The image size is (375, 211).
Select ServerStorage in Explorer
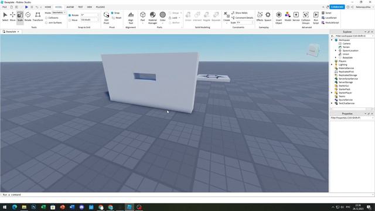(x=346, y=82)
